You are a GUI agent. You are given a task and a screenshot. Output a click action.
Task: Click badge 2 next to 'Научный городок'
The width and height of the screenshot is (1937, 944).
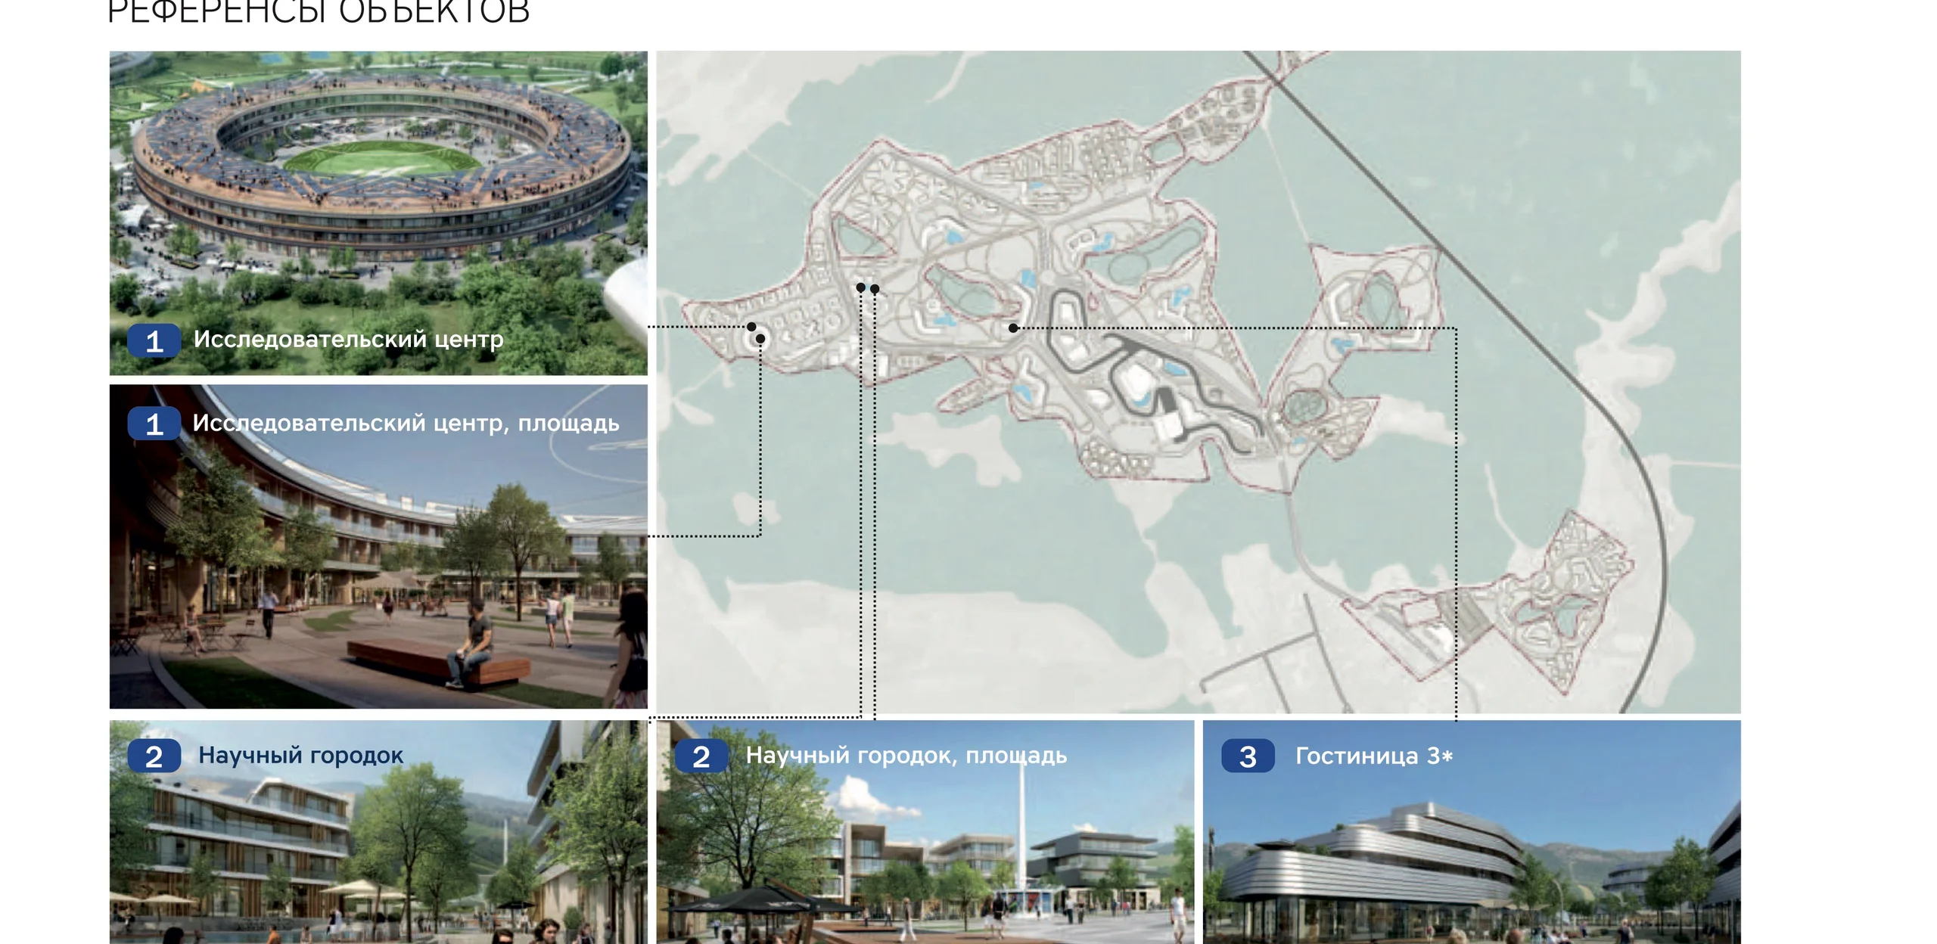pos(154,756)
